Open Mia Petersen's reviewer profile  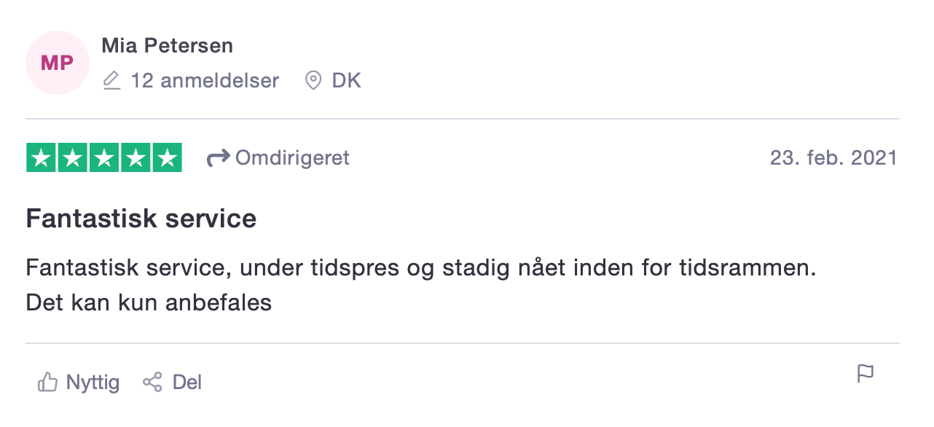point(168,46)
